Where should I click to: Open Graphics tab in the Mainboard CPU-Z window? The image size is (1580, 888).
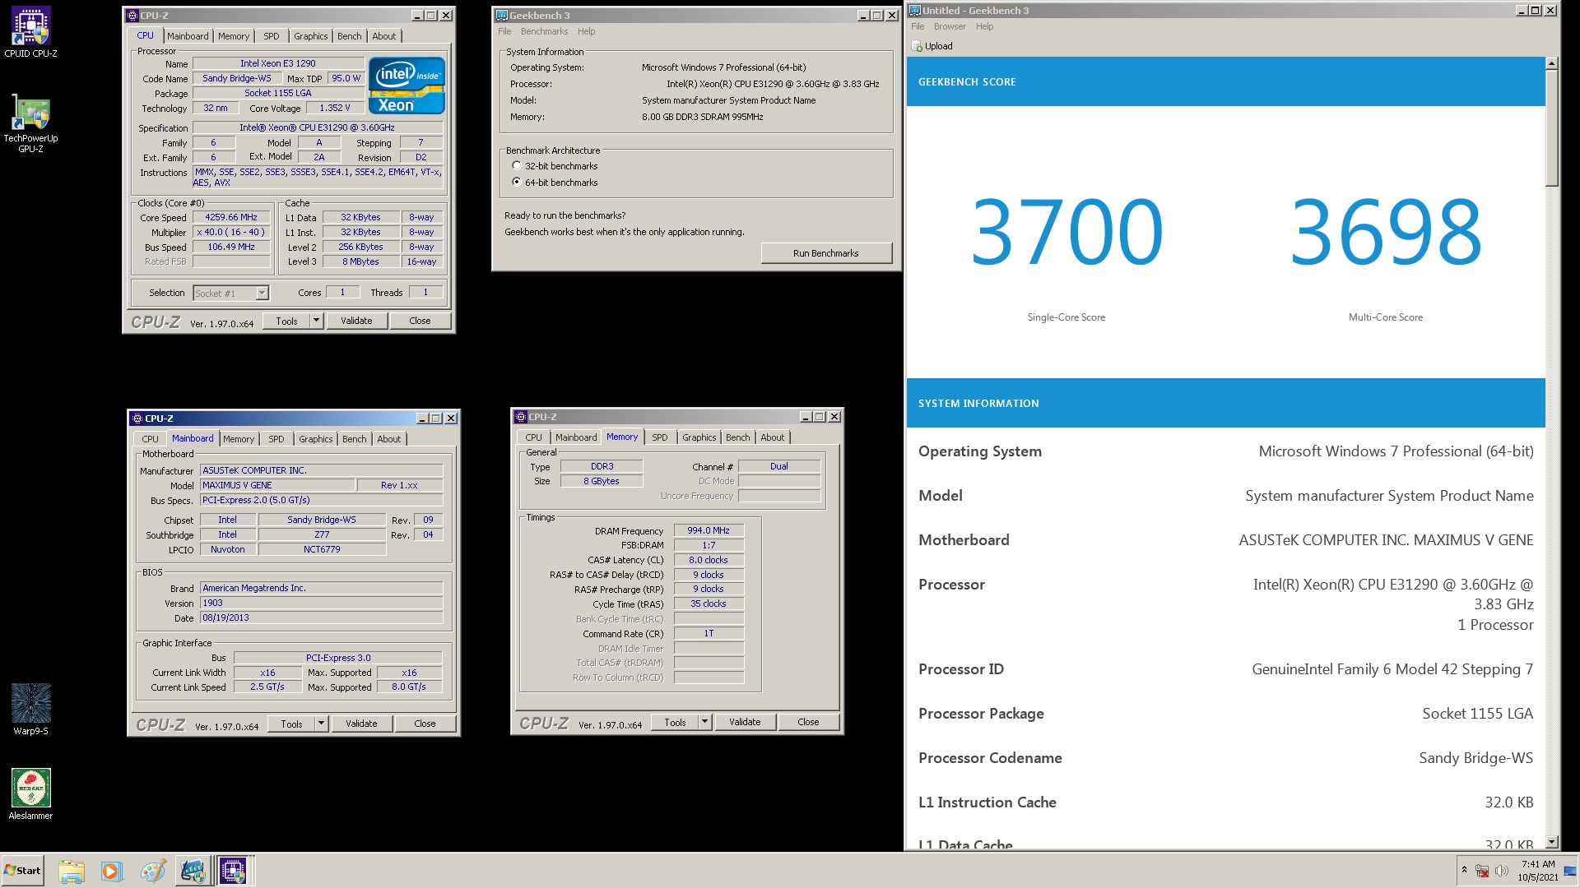click(316, 439)
